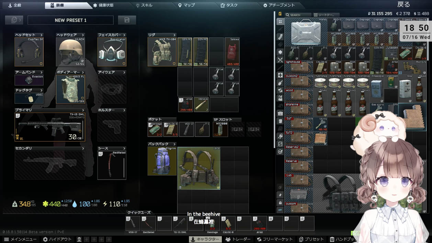Click the orange marker icon above stash filters
The image size is (432, 243).
click(x=280, y=14)
